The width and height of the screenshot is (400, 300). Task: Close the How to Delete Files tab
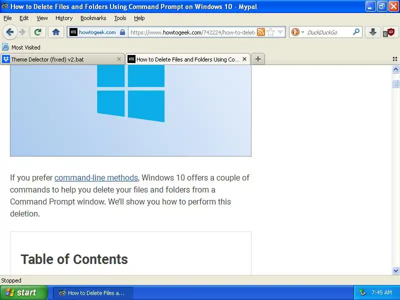coord(244,59)
